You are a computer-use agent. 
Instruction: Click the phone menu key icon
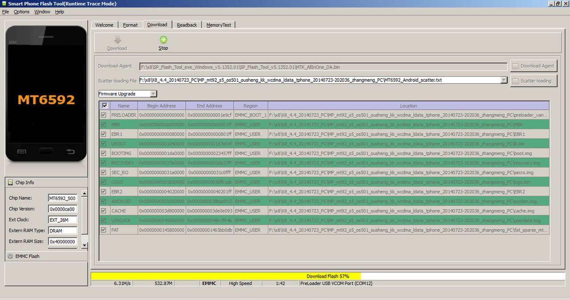click(x=22, y=152)
